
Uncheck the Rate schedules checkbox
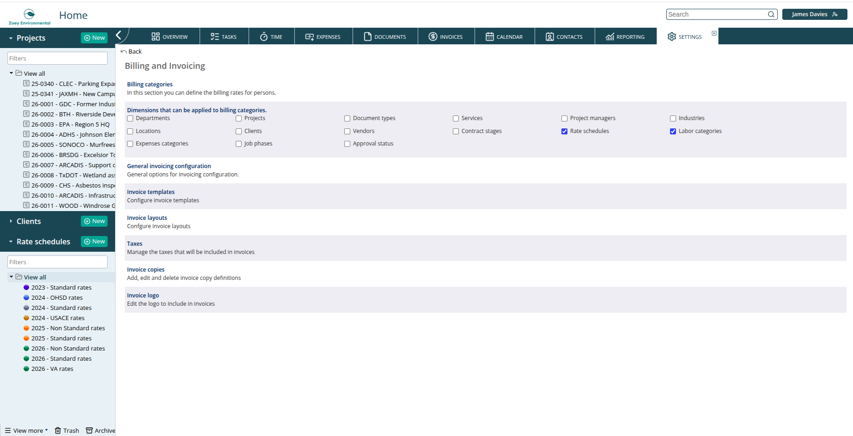coord(565,132)
